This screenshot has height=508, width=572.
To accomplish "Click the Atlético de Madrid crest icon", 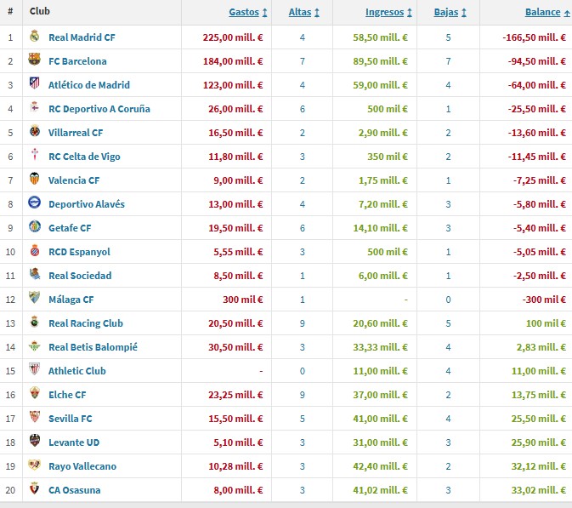I will (x=35, y=83).
